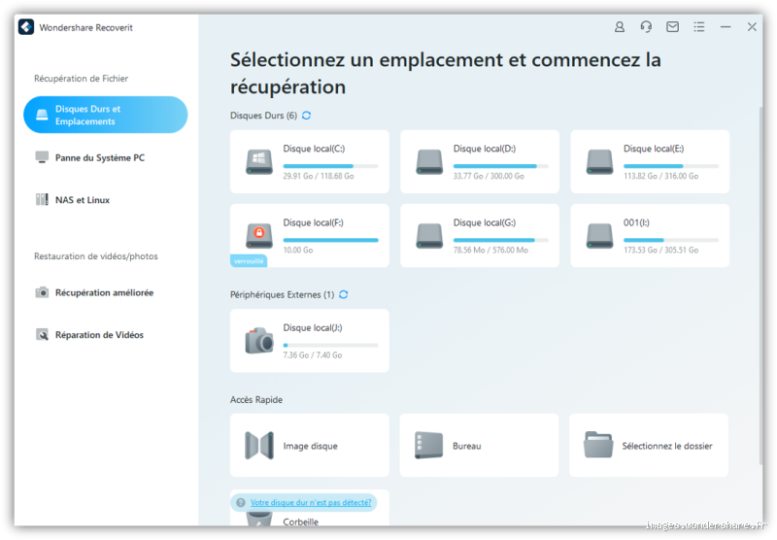Click the locked drive icon for Disque local(F:)
The width and height of the screenshot is (777, 540).
[x=259, y=235]
